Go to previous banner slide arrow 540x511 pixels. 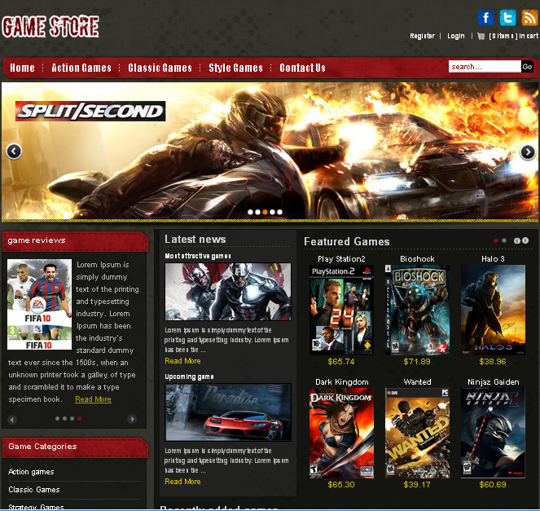coord(14,152)
